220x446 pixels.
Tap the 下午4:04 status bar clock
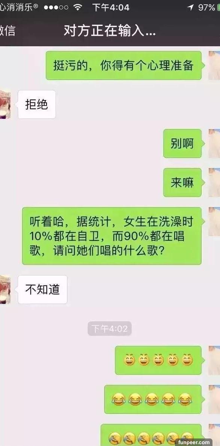click(x=111, y=8)
